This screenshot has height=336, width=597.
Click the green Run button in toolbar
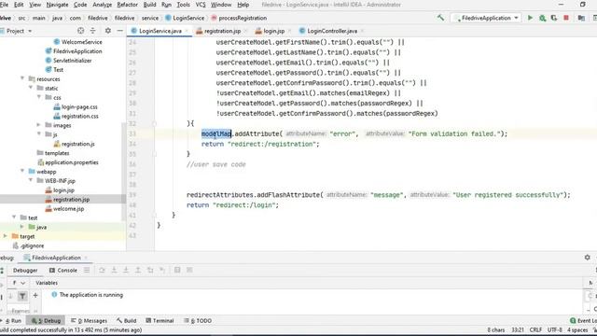(x=530, y=18)
